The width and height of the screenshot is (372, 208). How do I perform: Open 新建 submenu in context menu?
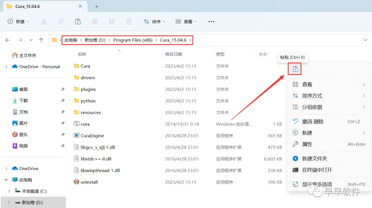[x=329, y=133]
